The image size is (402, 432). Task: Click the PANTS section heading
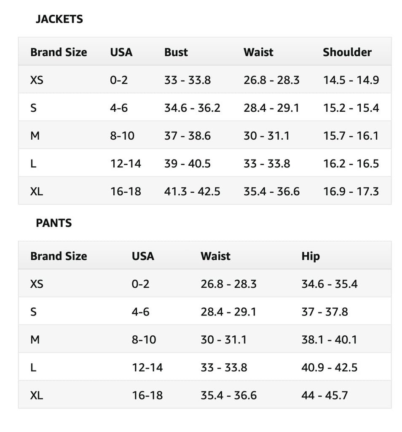[54, 223]
